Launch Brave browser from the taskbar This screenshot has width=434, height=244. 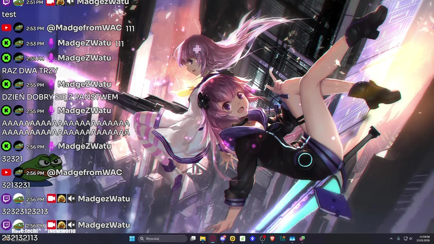(272, 239)
